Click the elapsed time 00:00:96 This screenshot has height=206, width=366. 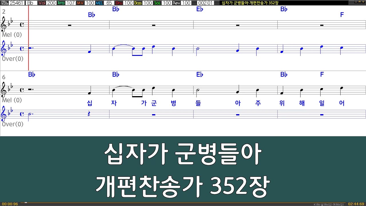[10, 204]
